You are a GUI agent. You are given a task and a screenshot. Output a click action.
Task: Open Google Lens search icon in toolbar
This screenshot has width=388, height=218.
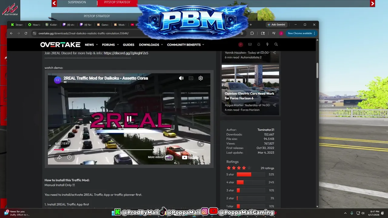pyautogui.click(x=263, y=33)
